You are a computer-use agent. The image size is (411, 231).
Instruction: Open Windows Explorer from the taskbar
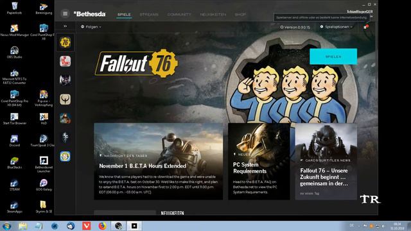coord(23,226)
